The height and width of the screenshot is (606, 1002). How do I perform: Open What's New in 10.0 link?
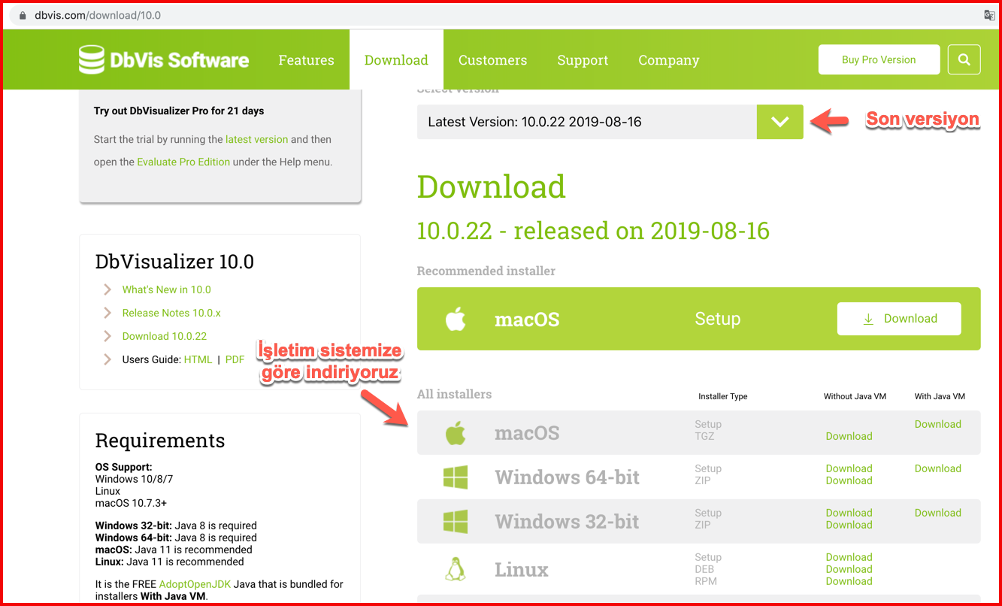pyautogui.click(x=166, y=289)
